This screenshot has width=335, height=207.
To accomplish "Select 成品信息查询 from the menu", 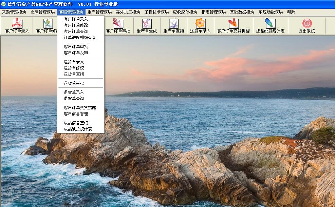I will 76,123.
